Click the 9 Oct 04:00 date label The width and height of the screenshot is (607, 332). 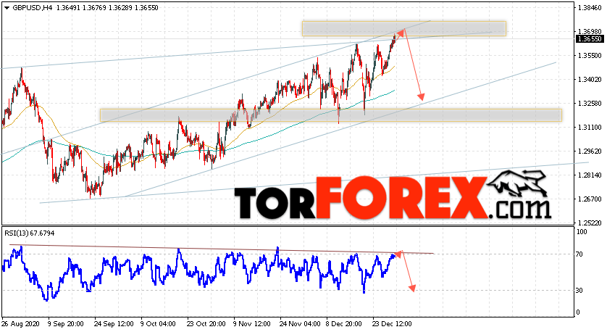[158, 324]
